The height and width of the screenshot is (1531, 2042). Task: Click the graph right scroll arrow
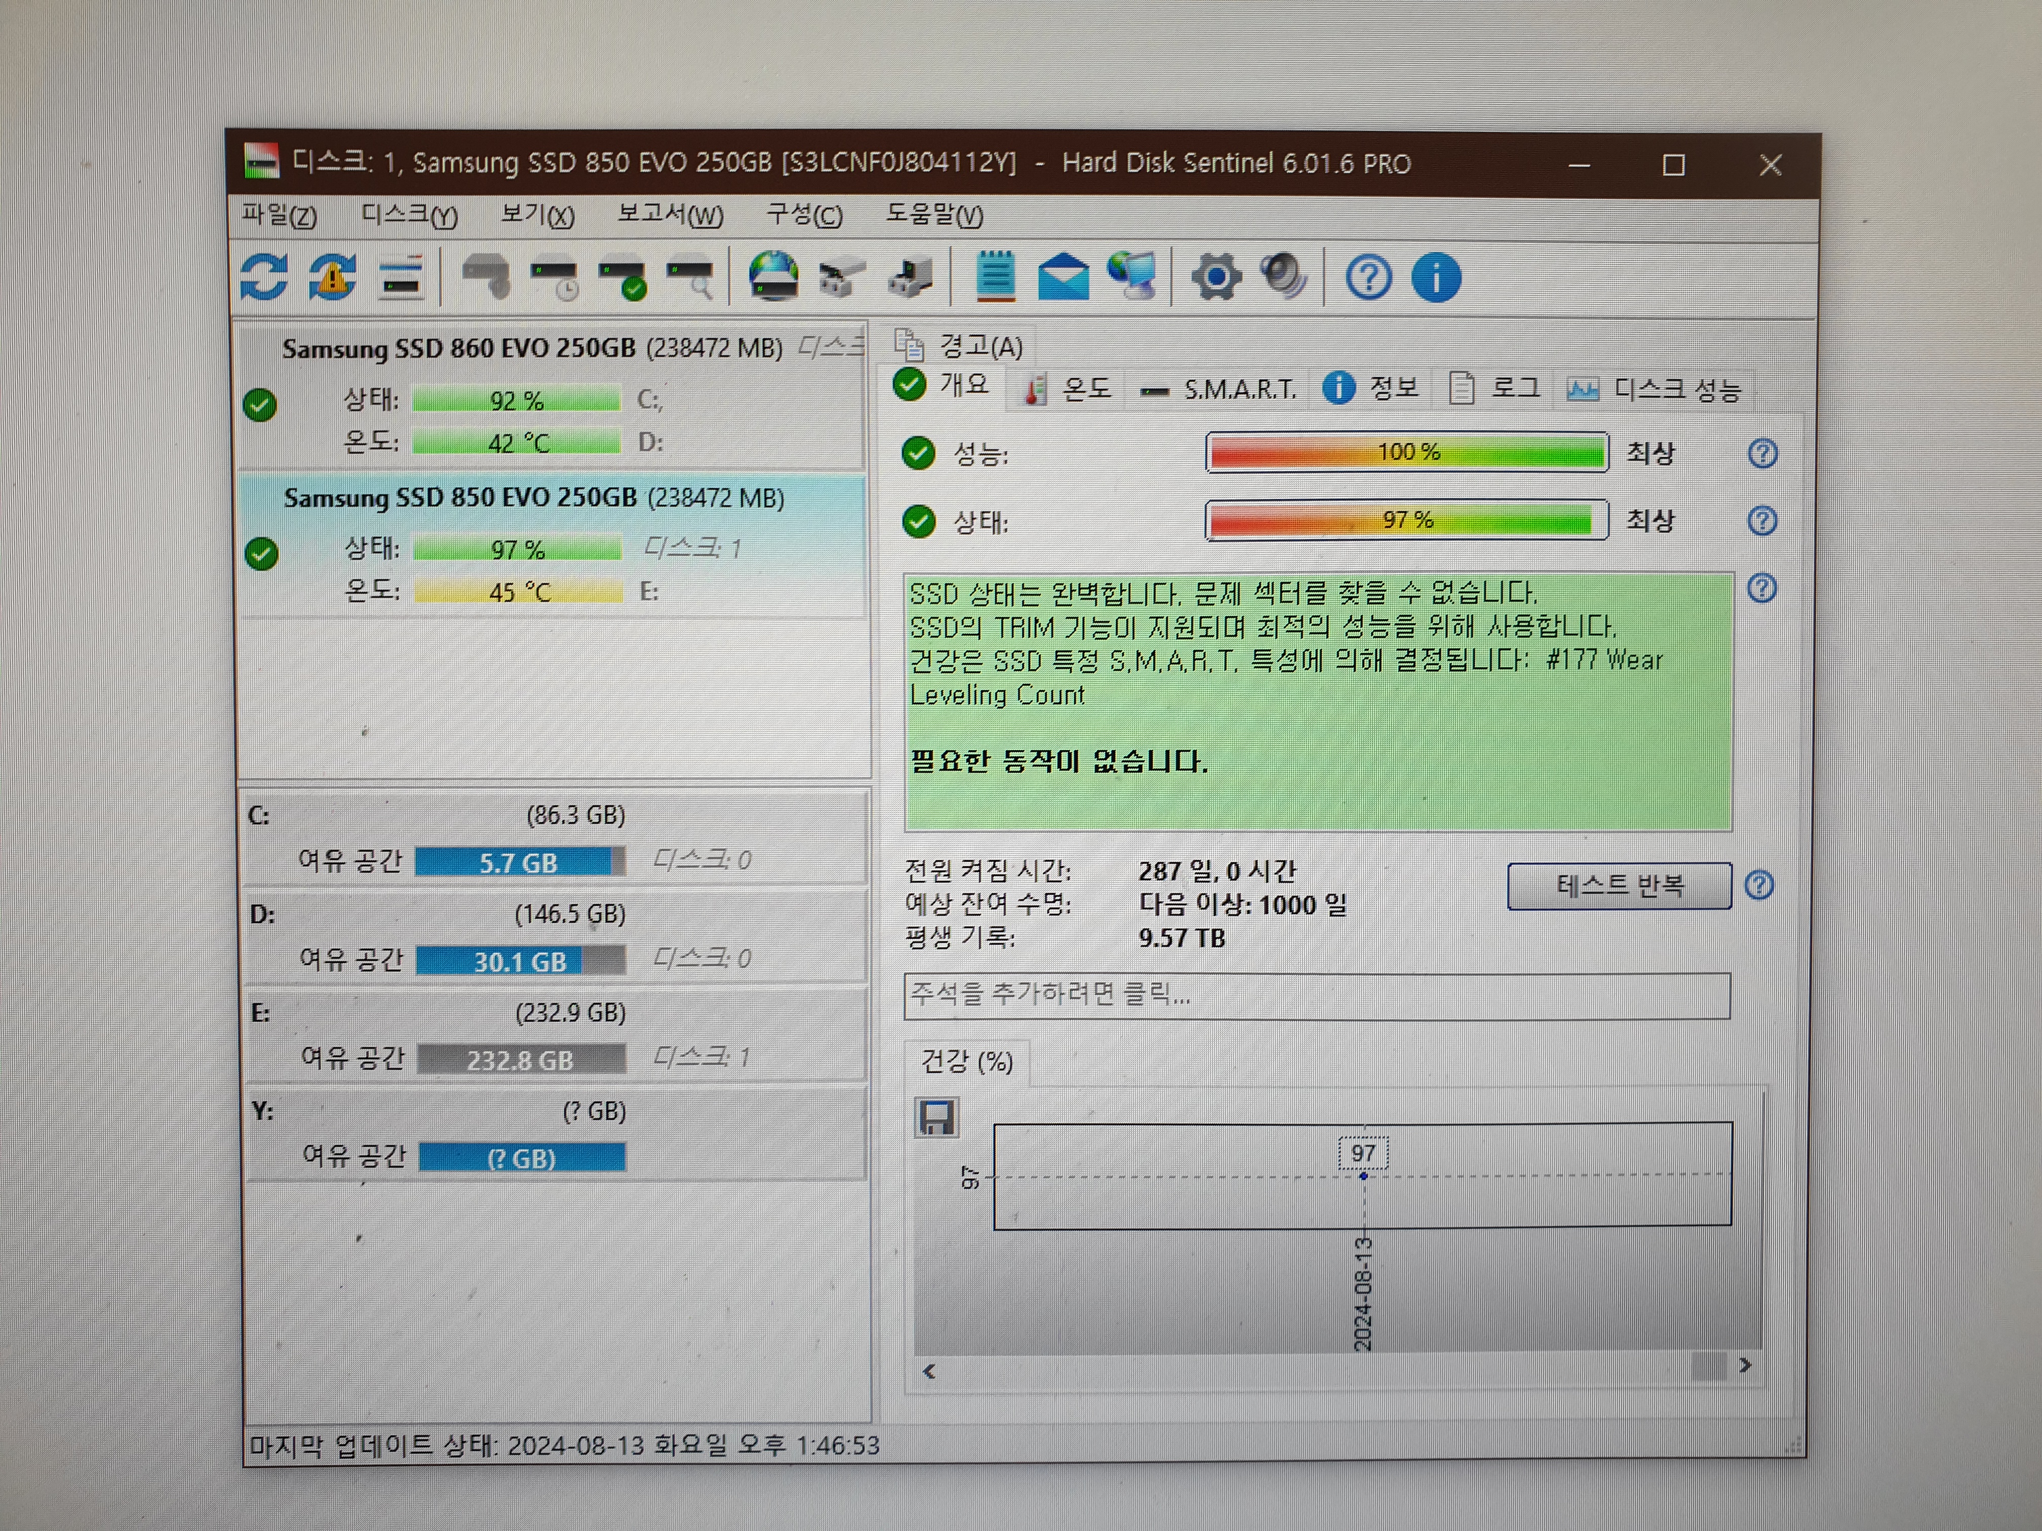[x=1745, y=1365]
